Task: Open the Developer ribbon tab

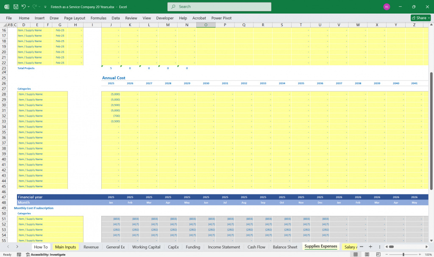Action: [164, 18]
